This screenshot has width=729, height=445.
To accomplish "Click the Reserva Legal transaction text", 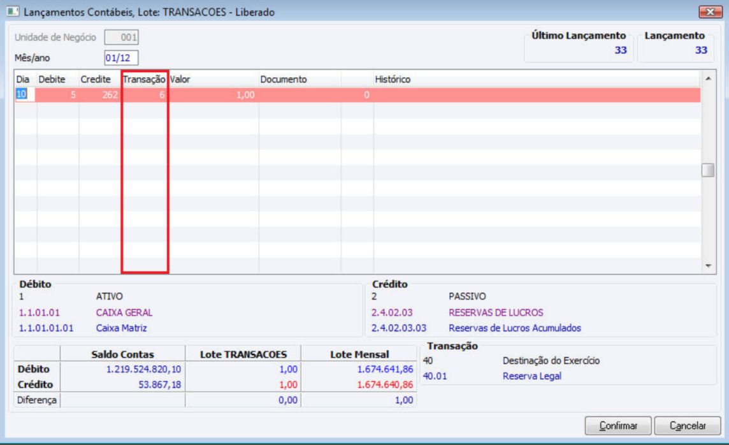I will 532,376.
